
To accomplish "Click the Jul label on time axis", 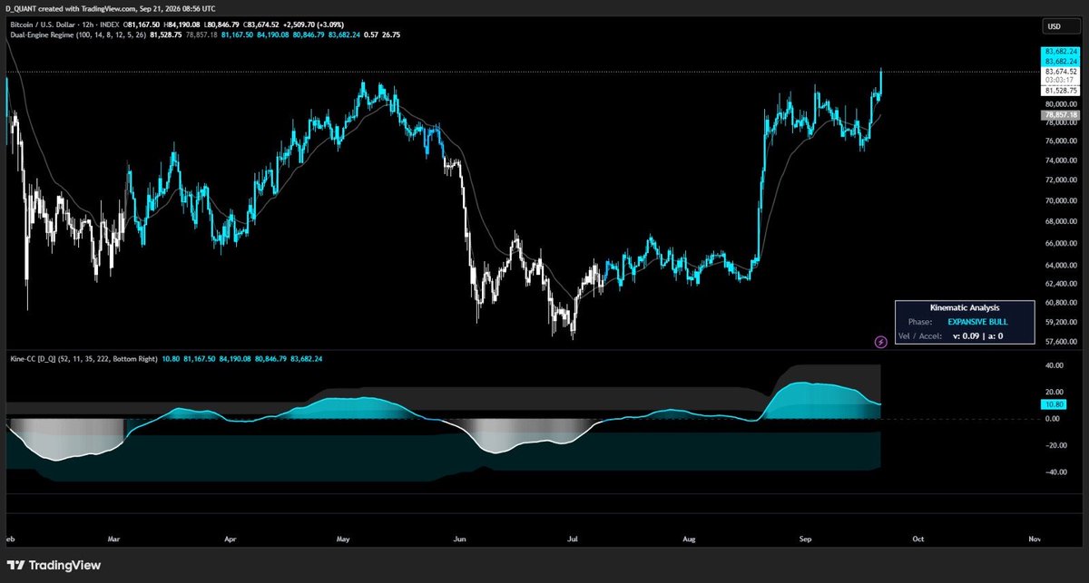I will [x=574, y=539].
